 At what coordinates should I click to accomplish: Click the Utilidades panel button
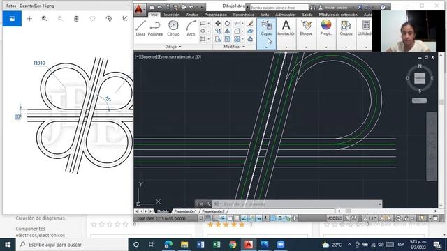(365, 29)
